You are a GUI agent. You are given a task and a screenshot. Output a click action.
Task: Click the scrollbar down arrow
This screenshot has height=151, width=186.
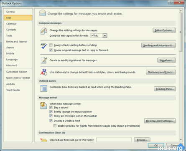[181, 140]
